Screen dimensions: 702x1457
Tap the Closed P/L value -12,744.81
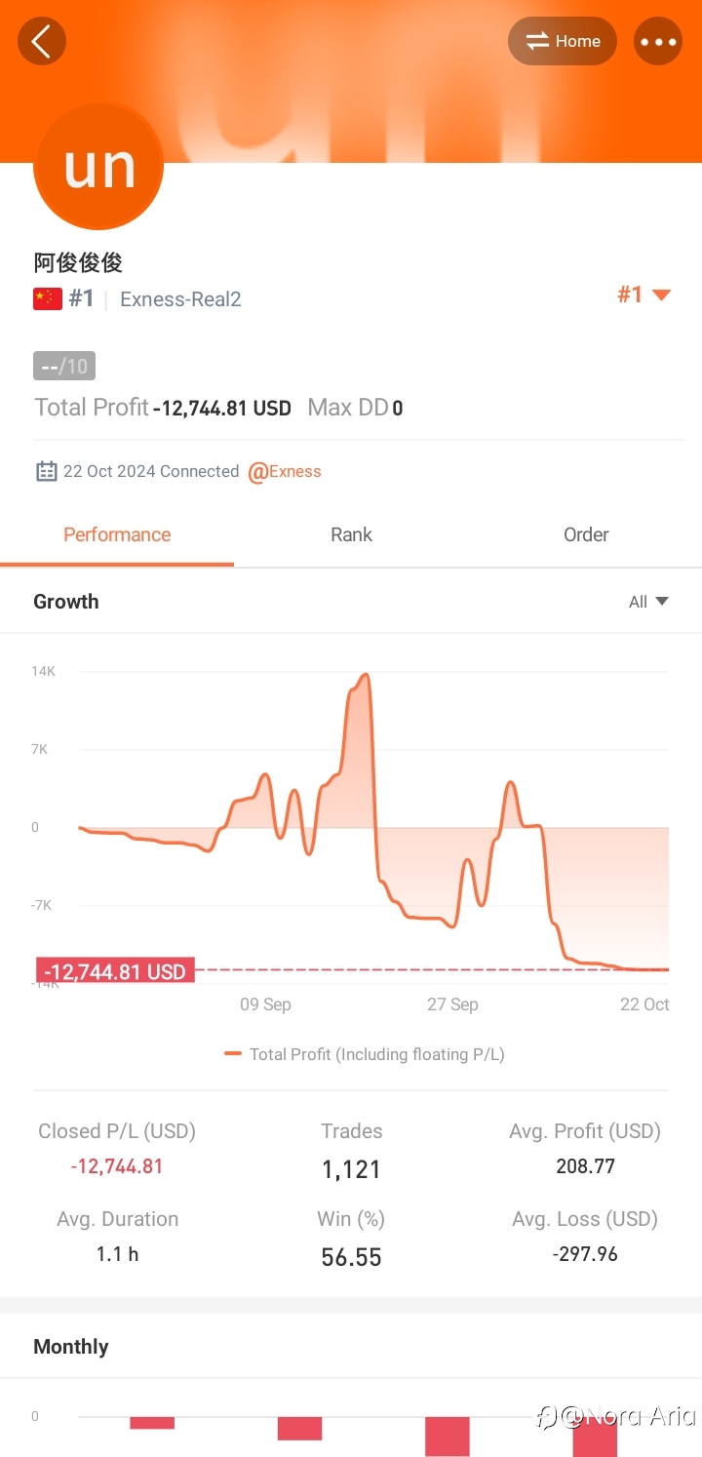pos(117,1166)
